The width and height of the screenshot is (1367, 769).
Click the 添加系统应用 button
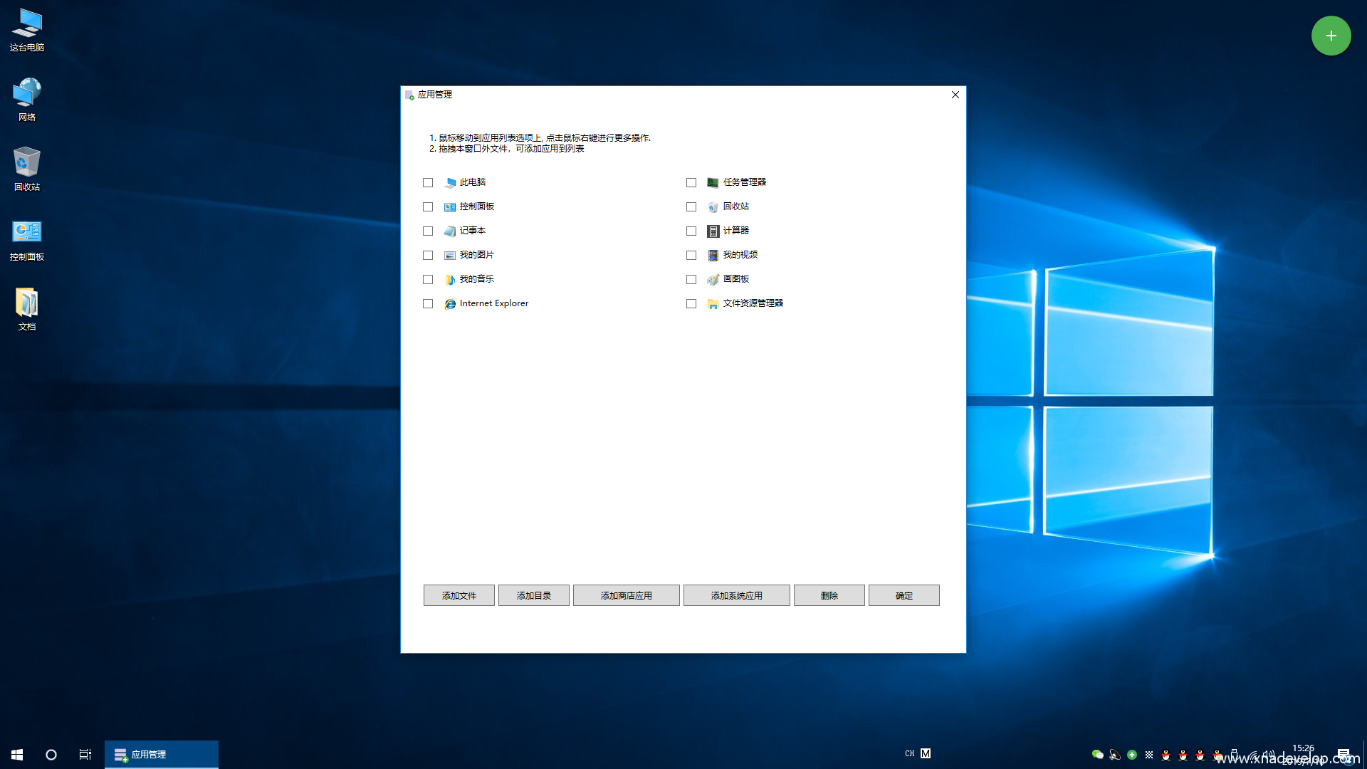(x=736, y=595)
